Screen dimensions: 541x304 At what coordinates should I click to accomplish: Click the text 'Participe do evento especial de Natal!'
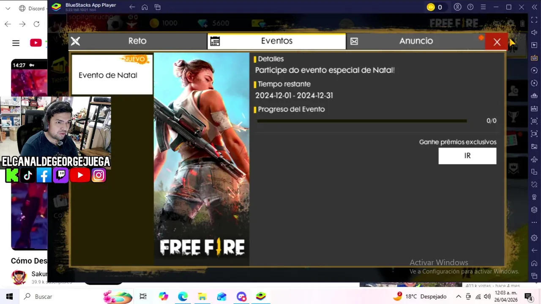point(325,70)
